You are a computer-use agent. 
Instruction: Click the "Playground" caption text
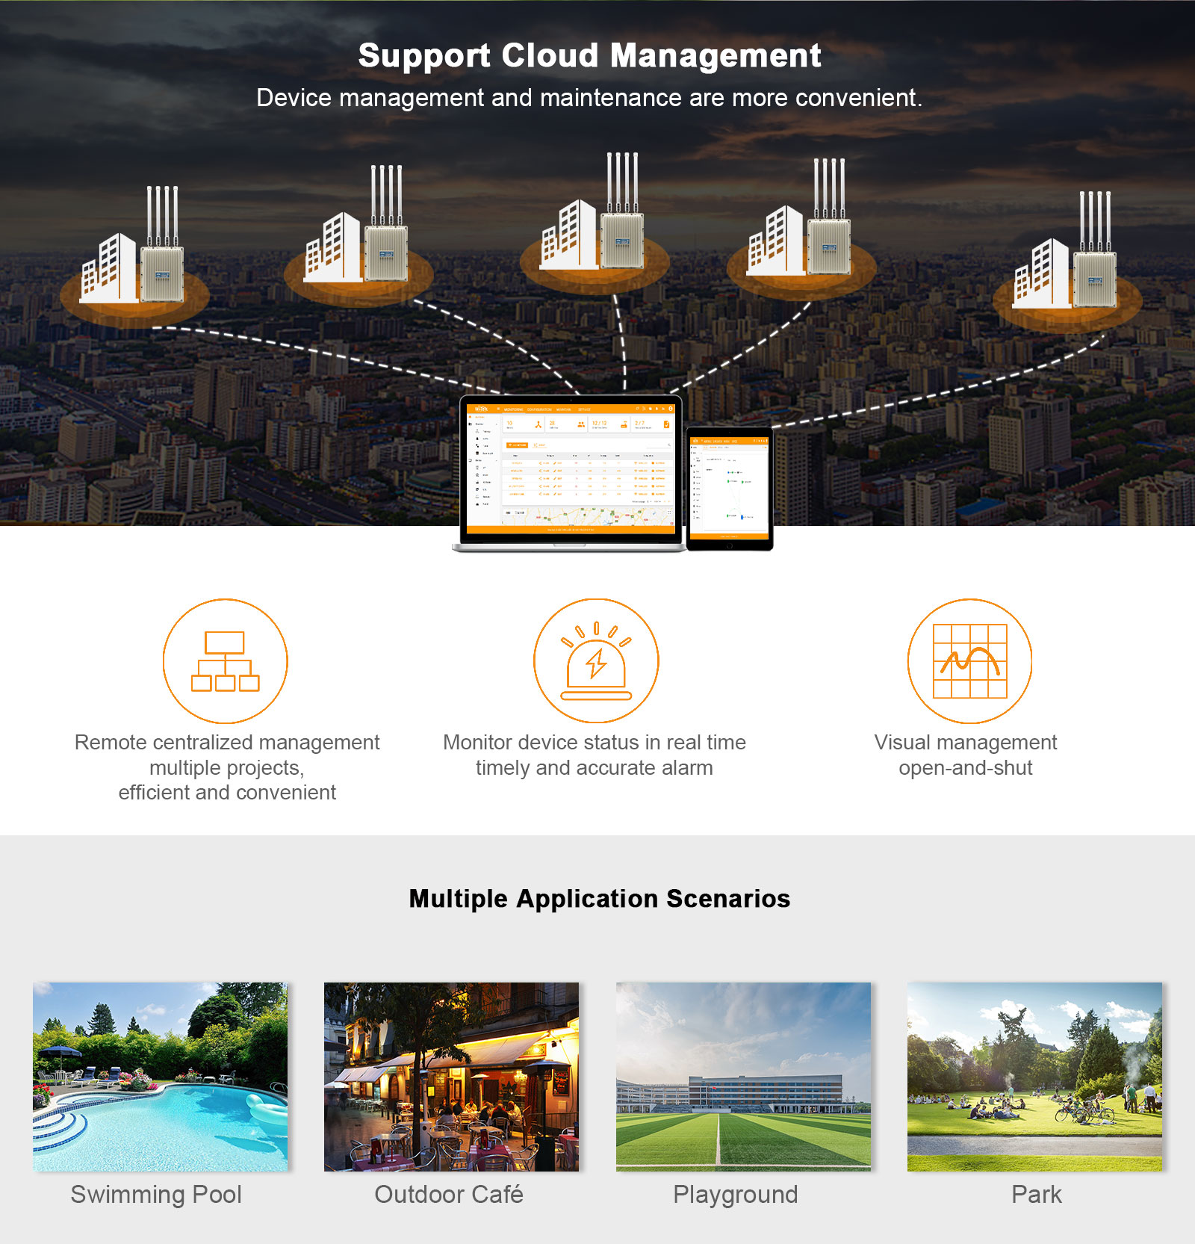pos(735,1194)
